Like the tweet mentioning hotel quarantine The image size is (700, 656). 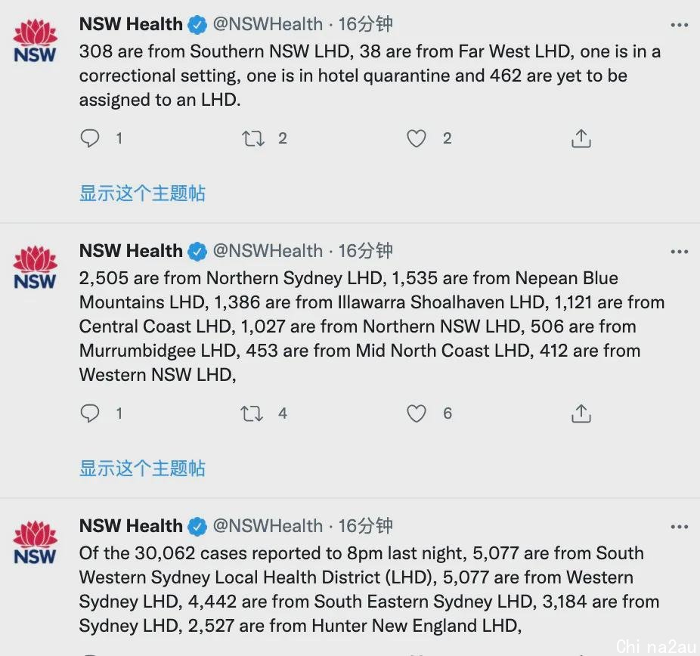(416, 138)
